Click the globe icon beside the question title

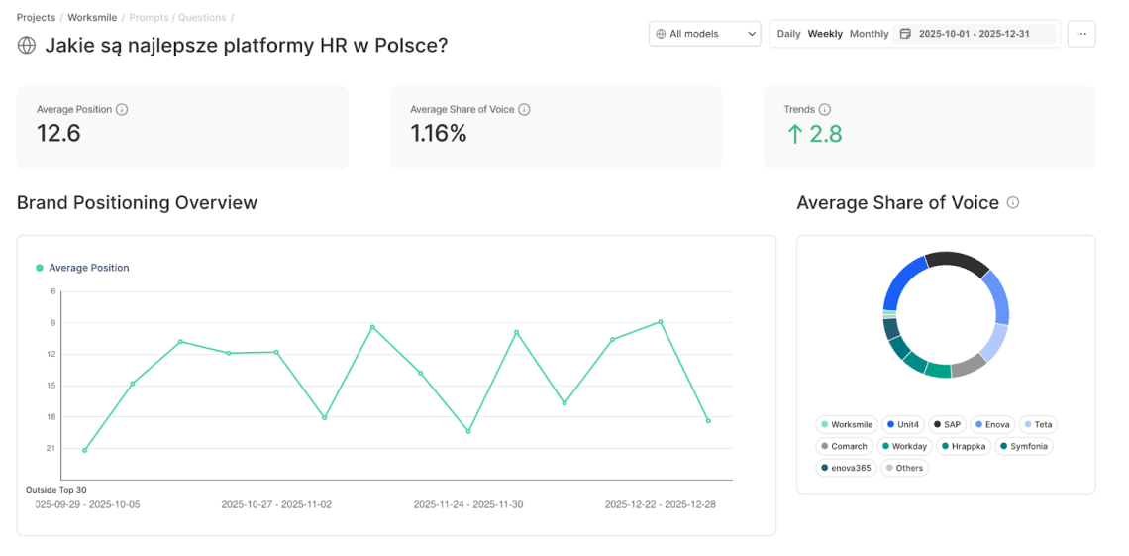click(x=27, y=46)
